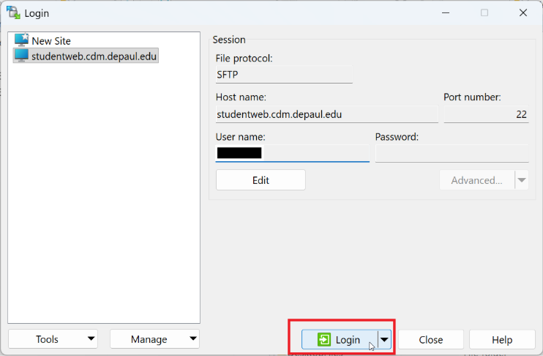Open Help for the login dialog

502,340
